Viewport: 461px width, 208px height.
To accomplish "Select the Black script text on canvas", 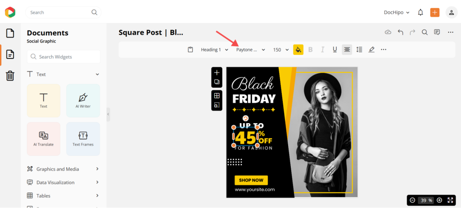I will 253,84.
